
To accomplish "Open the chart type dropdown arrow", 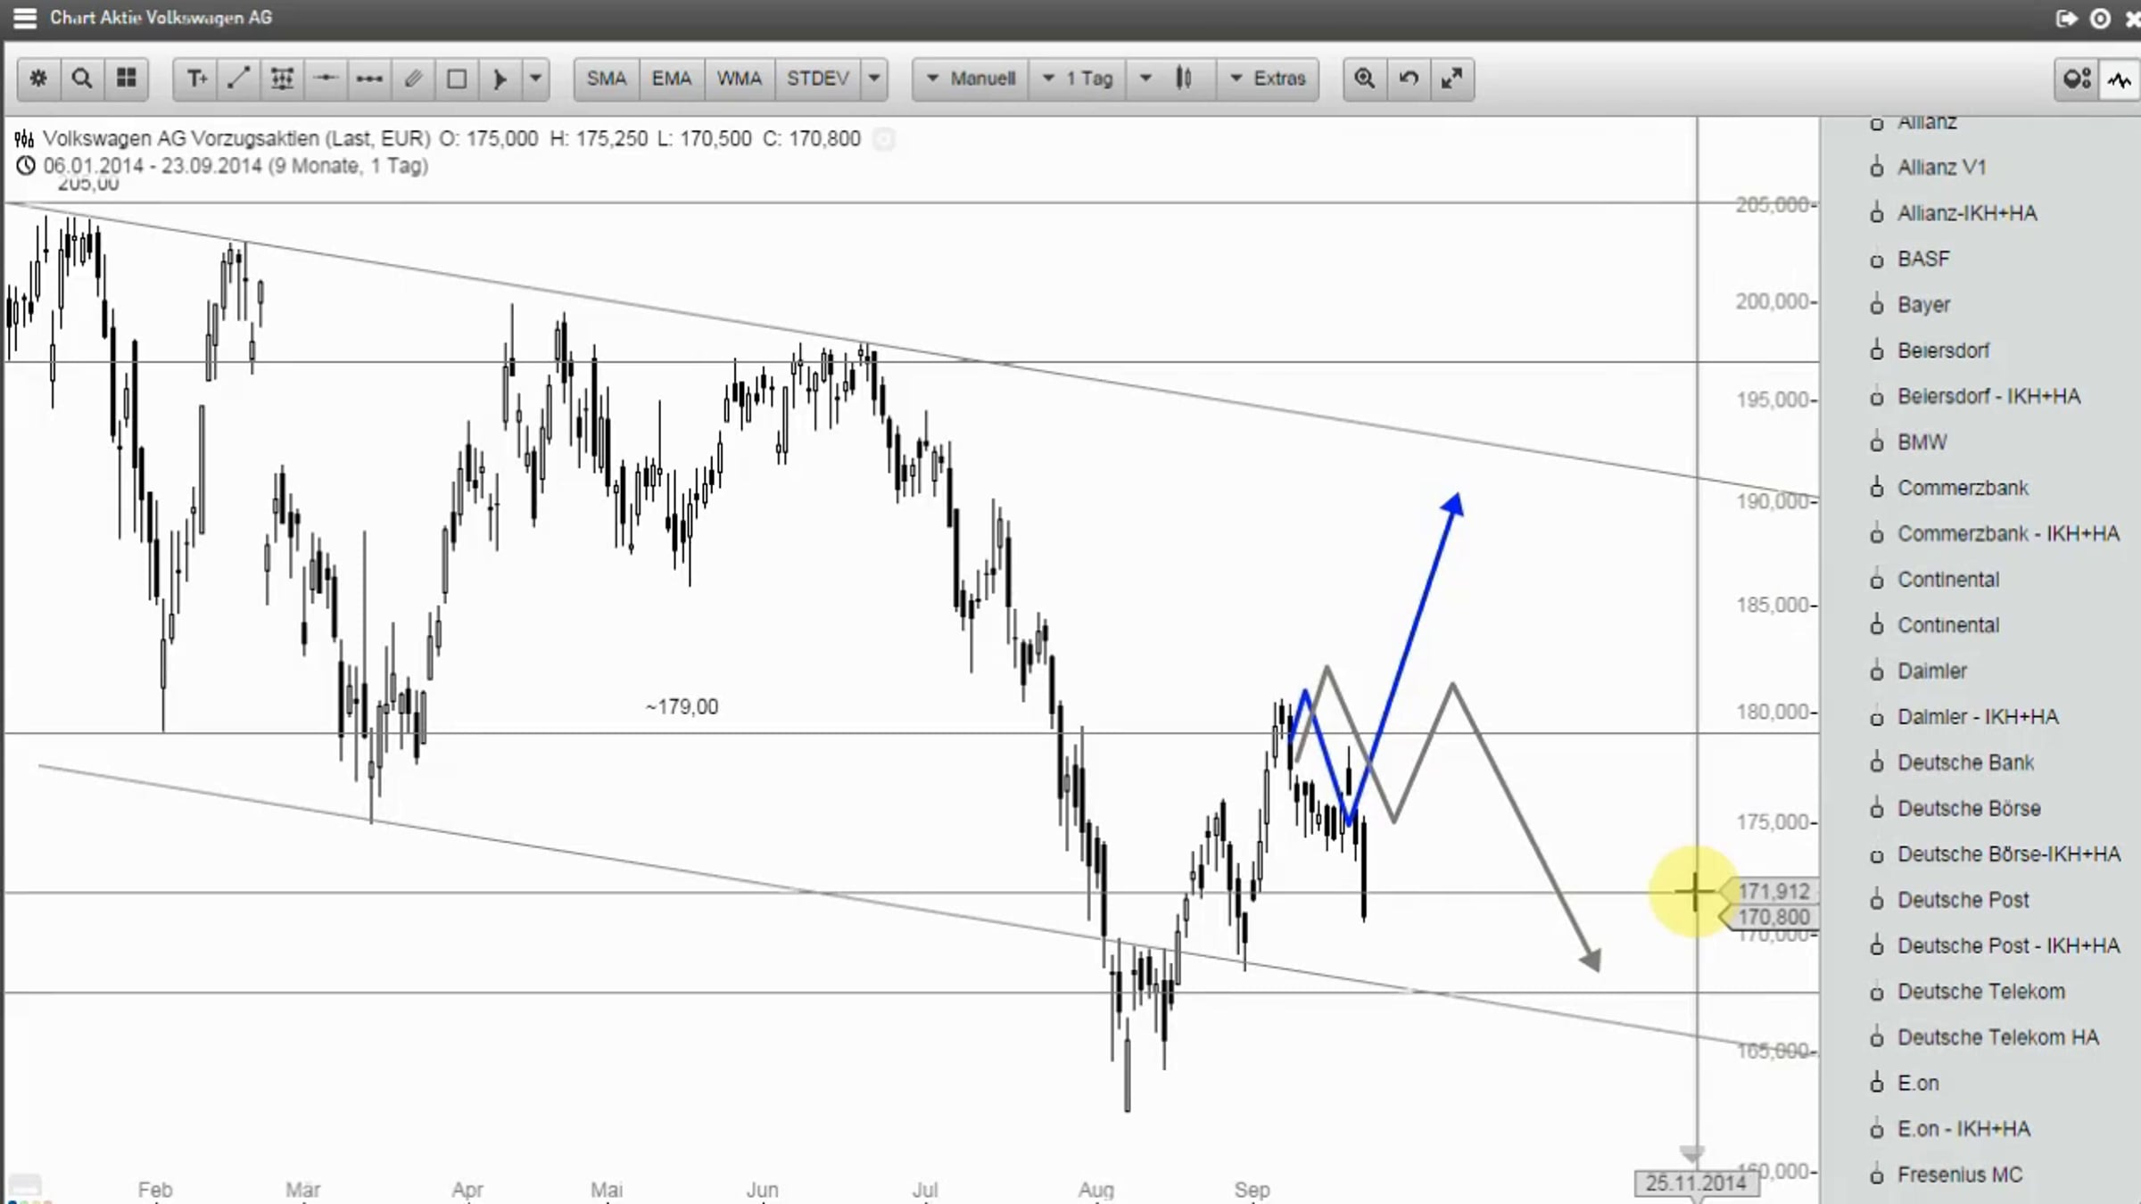I will coord(1145,78).
